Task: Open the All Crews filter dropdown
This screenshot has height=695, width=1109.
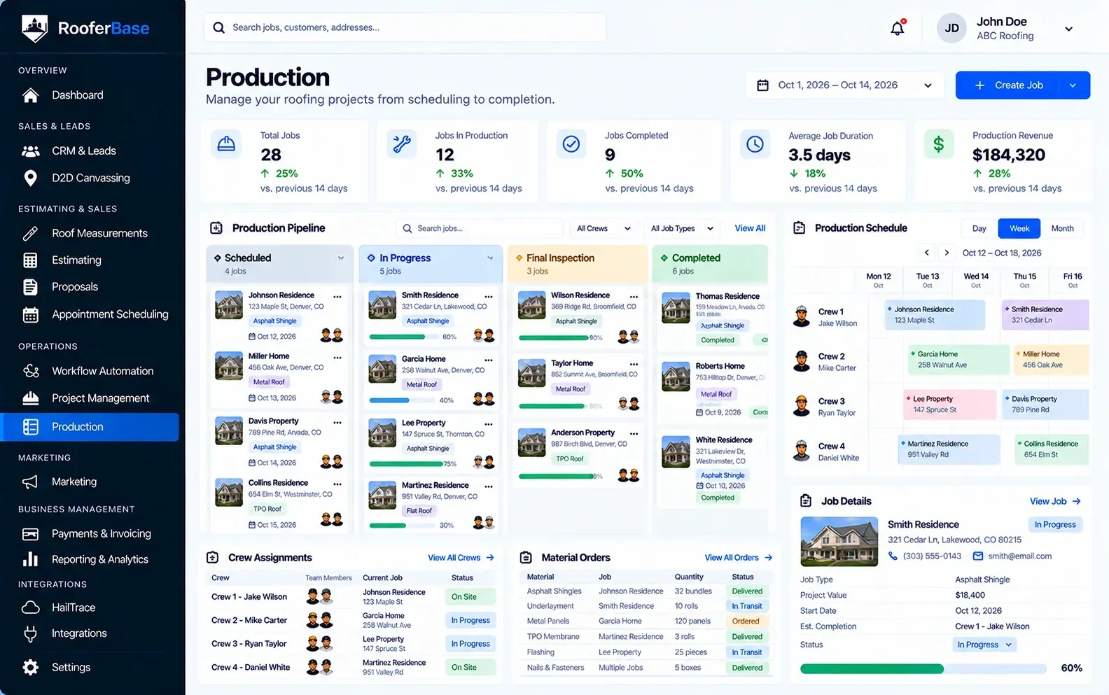Action: coord(604,229)
